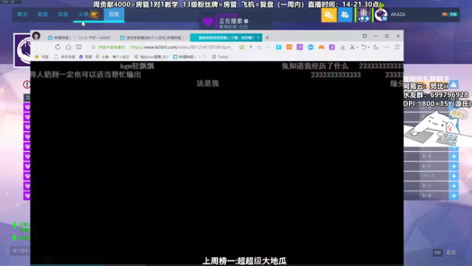472x266 pixels.
Task: Expand the 2 - 1 match row
Action: [454, 166]
